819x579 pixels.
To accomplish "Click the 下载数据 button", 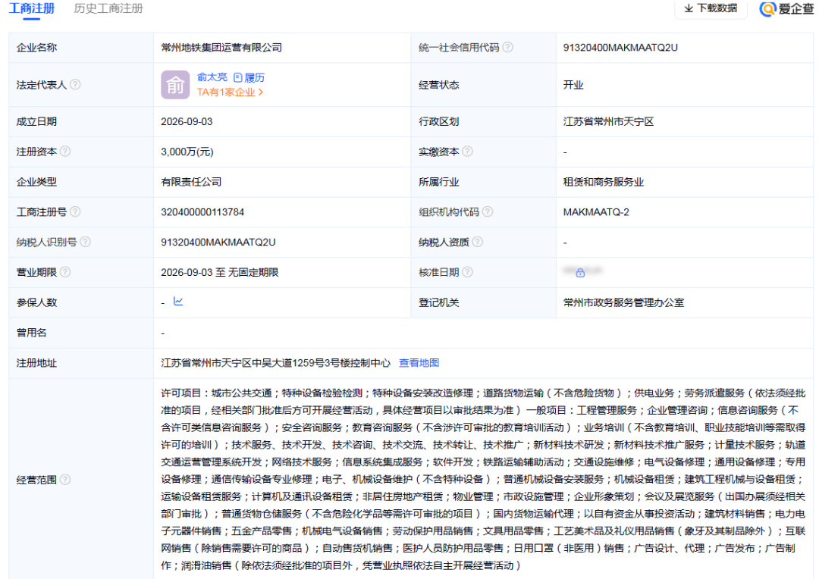I will point(711,8).
